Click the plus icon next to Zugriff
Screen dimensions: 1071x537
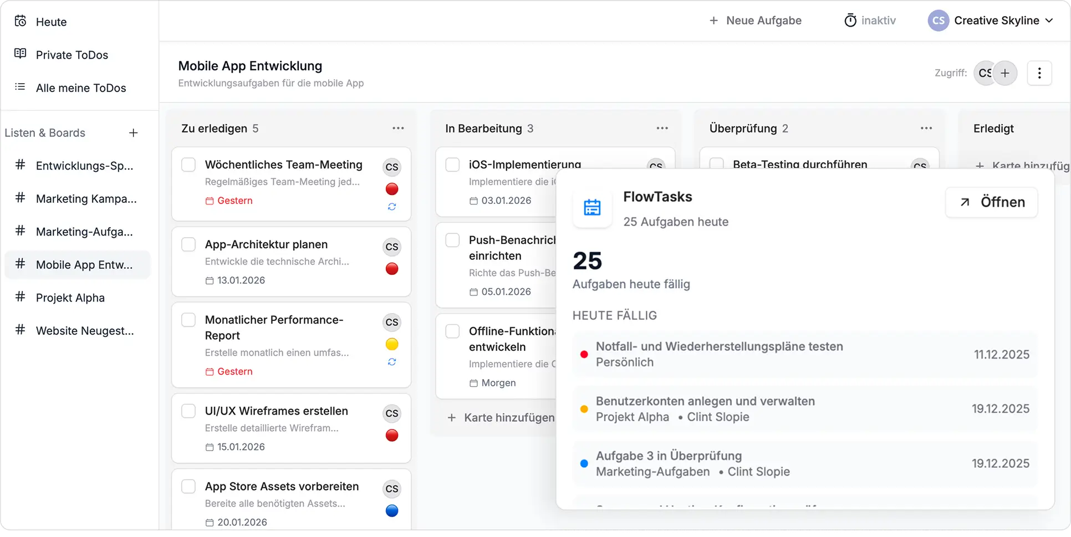[1006, 73]
